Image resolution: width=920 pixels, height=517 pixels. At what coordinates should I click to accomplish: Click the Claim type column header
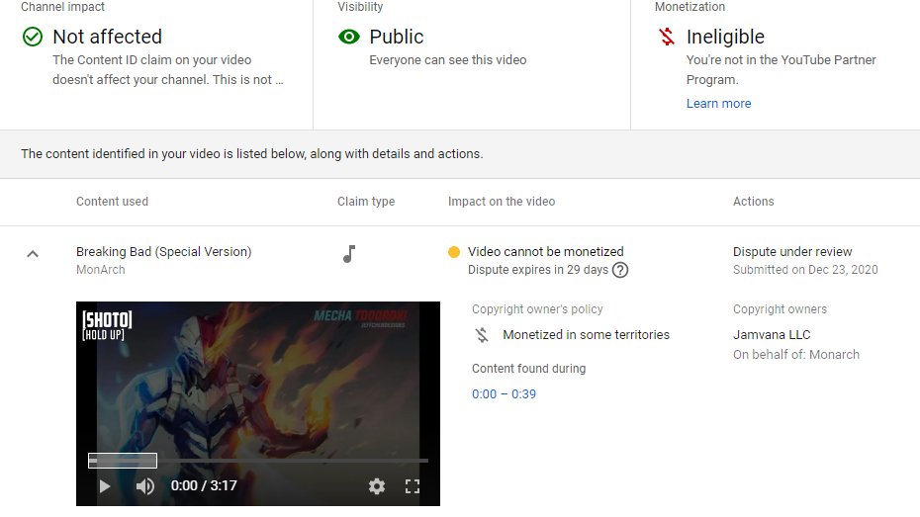click(366, 201)
